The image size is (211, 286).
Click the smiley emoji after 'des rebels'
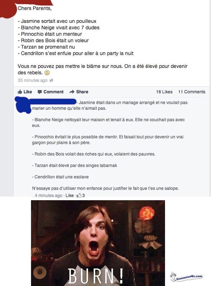(47, 73)
